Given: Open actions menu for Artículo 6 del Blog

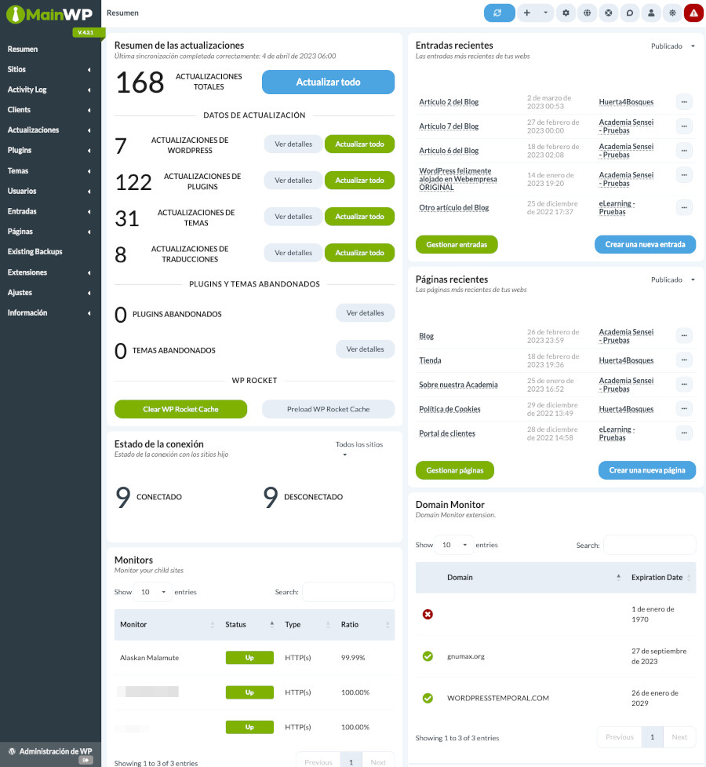Looking at the screenshot, I should (x=684, y=151).
